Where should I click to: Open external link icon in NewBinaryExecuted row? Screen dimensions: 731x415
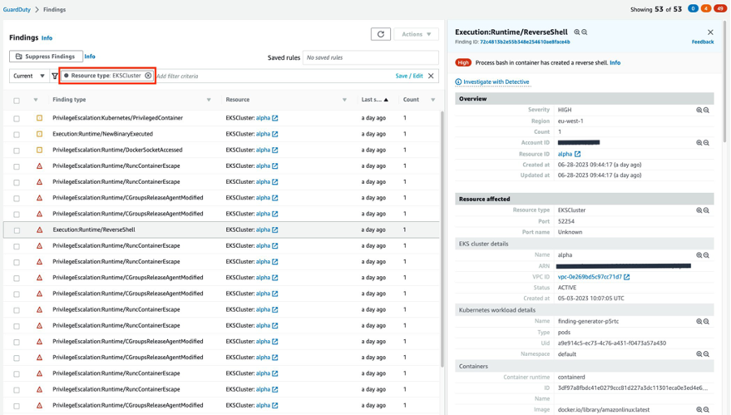click(275, 134)
